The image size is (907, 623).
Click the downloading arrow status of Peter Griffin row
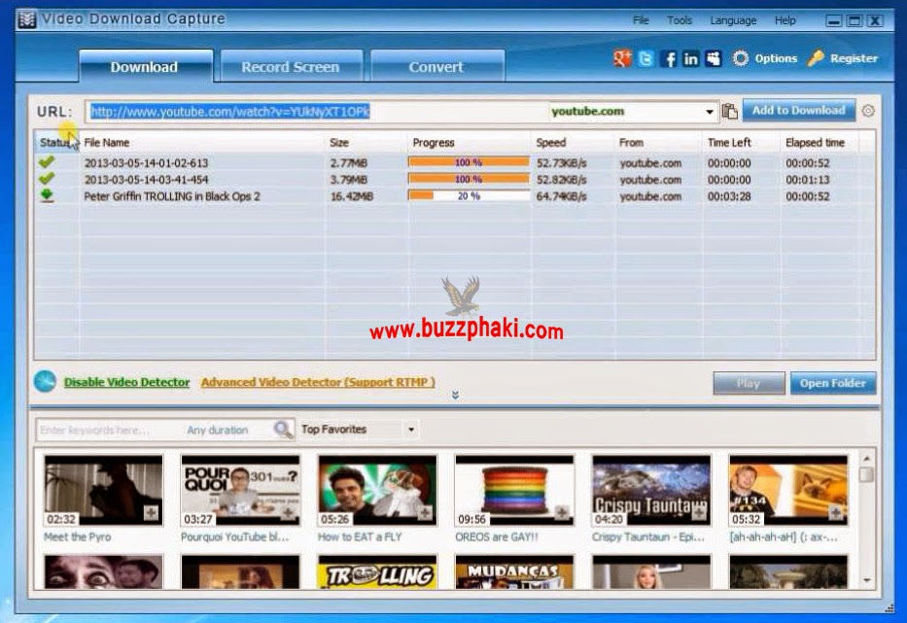pyautogui.click(x=47, y=196)
